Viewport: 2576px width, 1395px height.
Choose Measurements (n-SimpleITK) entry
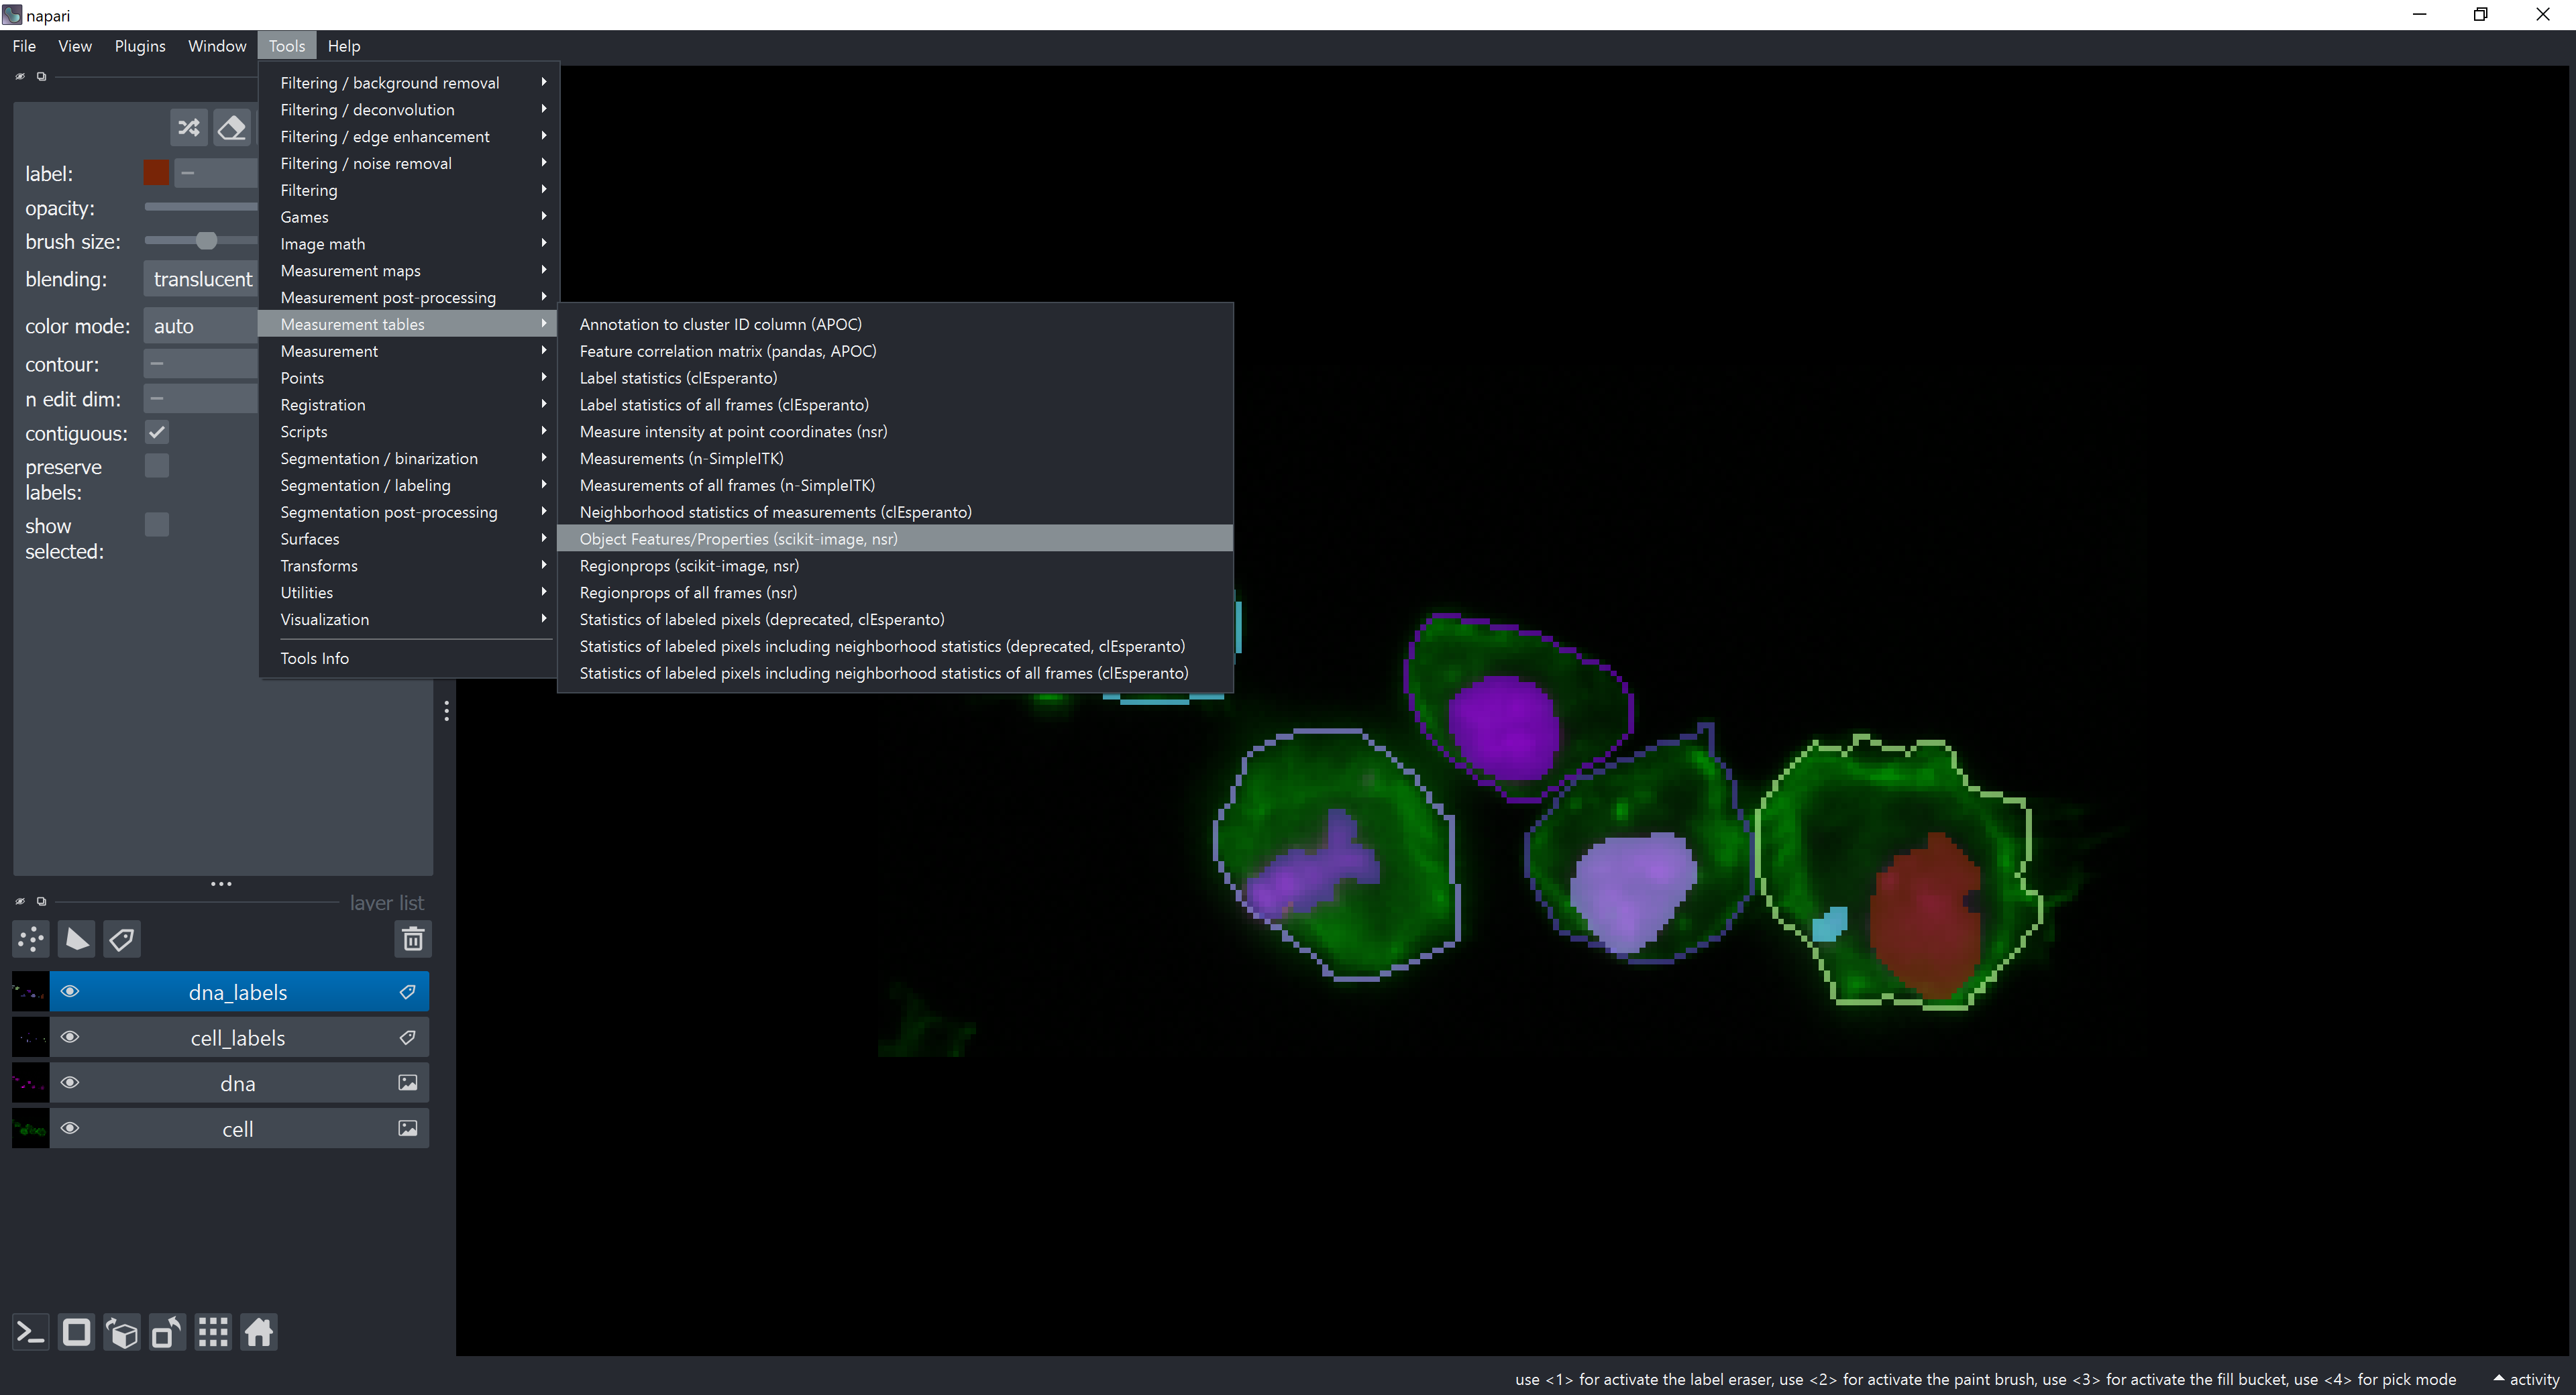tap(895, 458)
